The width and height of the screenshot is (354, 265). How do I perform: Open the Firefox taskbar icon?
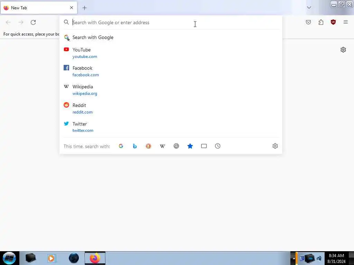point(95,258)
